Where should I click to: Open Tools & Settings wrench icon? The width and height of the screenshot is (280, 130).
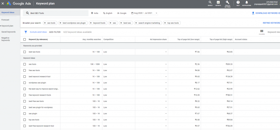(227, 2)
